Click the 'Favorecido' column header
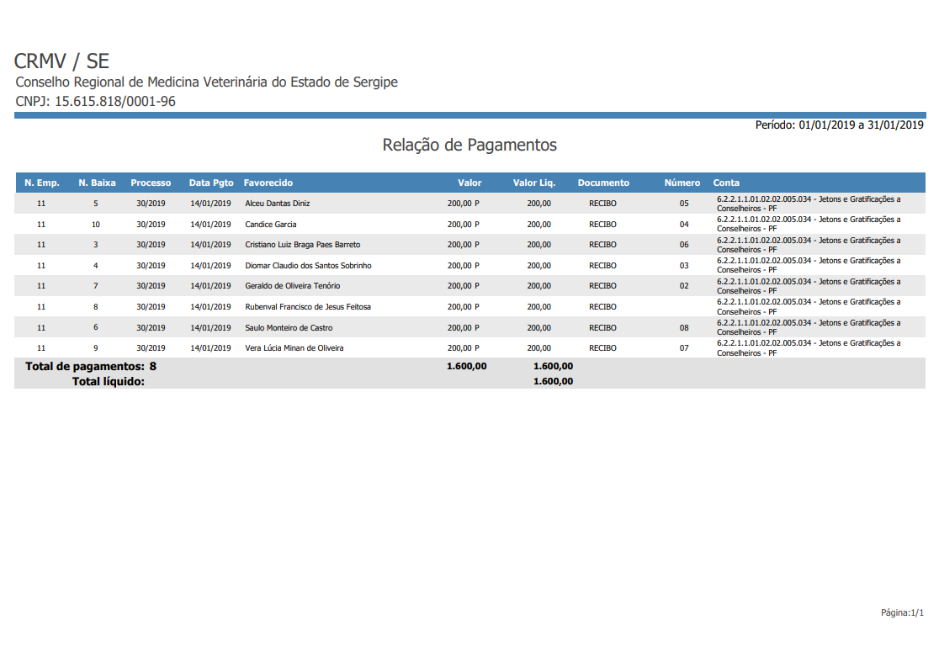The width and height of the screenshot is (939, 657). (x=268, y=183)
